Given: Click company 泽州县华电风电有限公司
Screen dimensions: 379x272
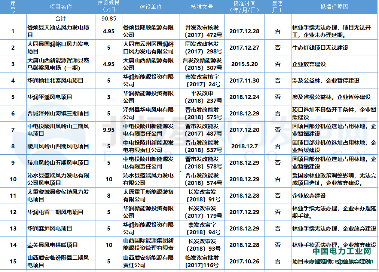Looking at the screenshot, I should (x=149, y=113).
